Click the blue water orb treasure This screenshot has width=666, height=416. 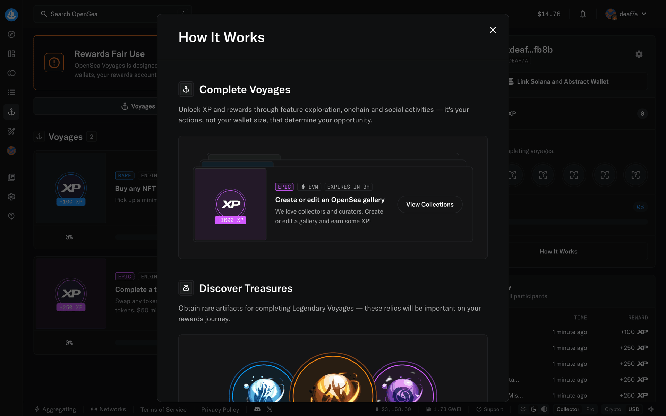(x=262, y=382)
